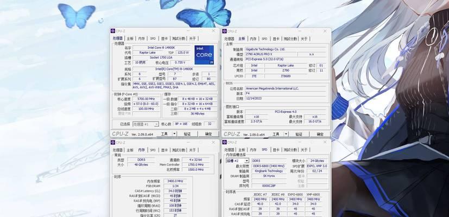Image resolution: width=449 pixels, height=217 pixels.
Task: Open 关于 tab in the processor window
Action: pyautogui.click(x=192, y=39)
